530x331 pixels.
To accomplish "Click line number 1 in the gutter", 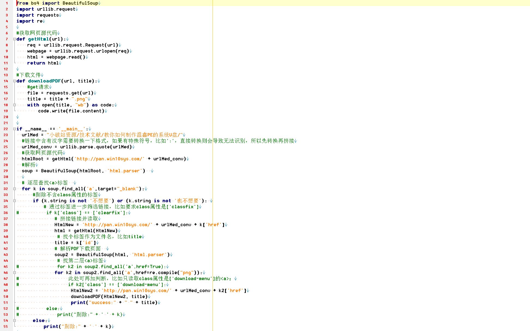I will coord(7,3).
